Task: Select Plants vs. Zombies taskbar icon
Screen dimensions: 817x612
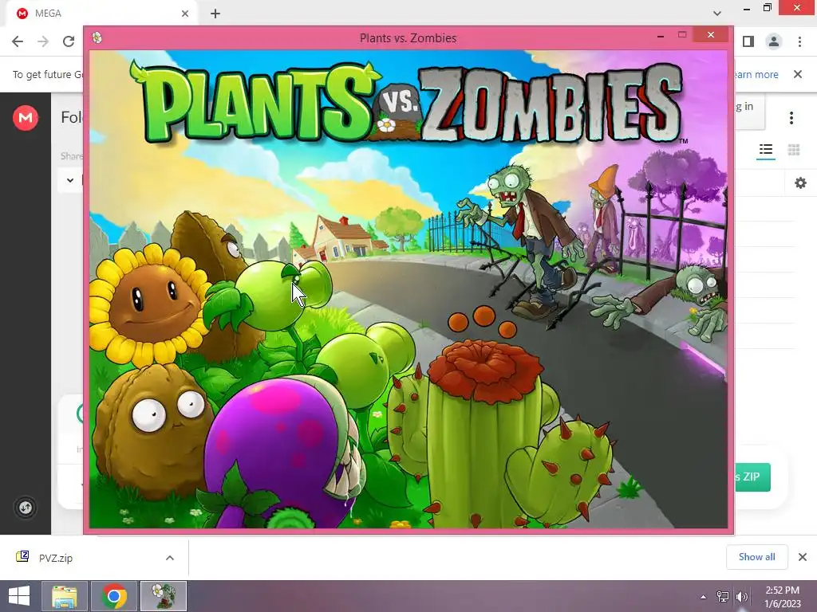Action: 163,596
